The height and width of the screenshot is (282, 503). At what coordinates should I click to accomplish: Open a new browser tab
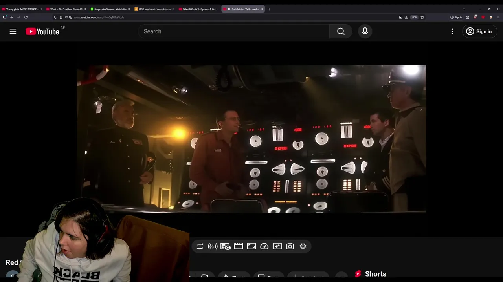click(269, 9)
